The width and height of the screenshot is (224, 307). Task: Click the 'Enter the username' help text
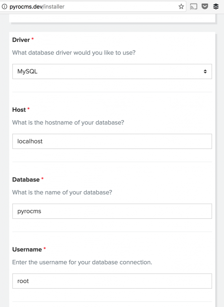click(x=82, y=262)
